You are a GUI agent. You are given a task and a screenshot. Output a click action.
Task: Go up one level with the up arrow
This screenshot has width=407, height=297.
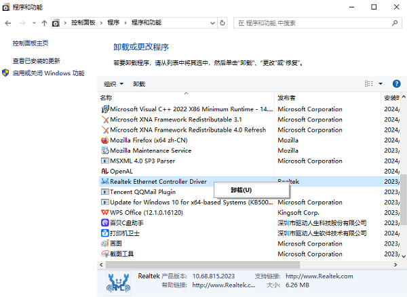tap(44, 23)
